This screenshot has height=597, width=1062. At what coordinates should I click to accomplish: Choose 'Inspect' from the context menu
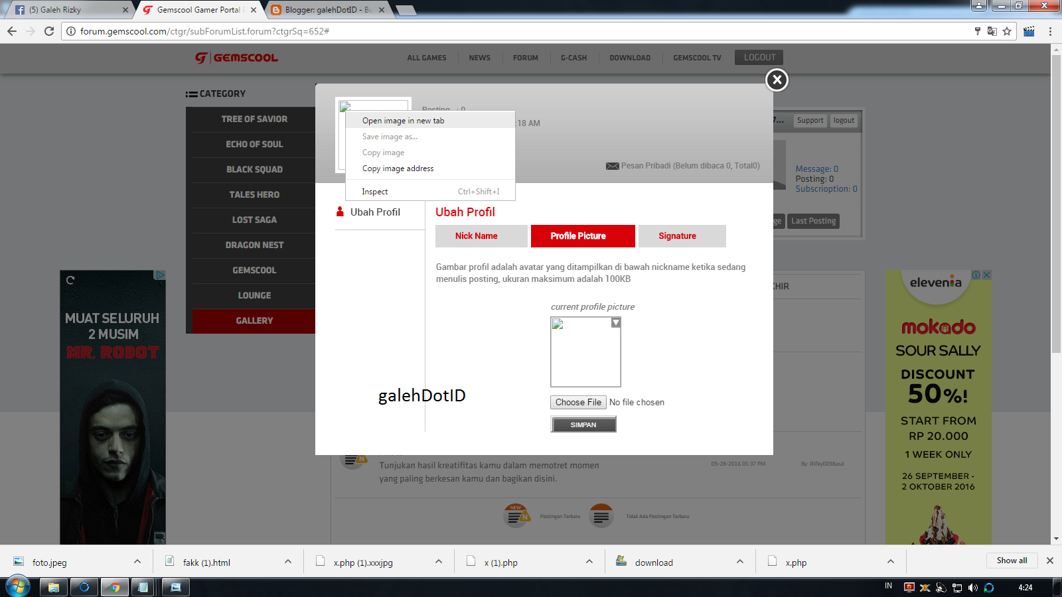tap(374, 191)
